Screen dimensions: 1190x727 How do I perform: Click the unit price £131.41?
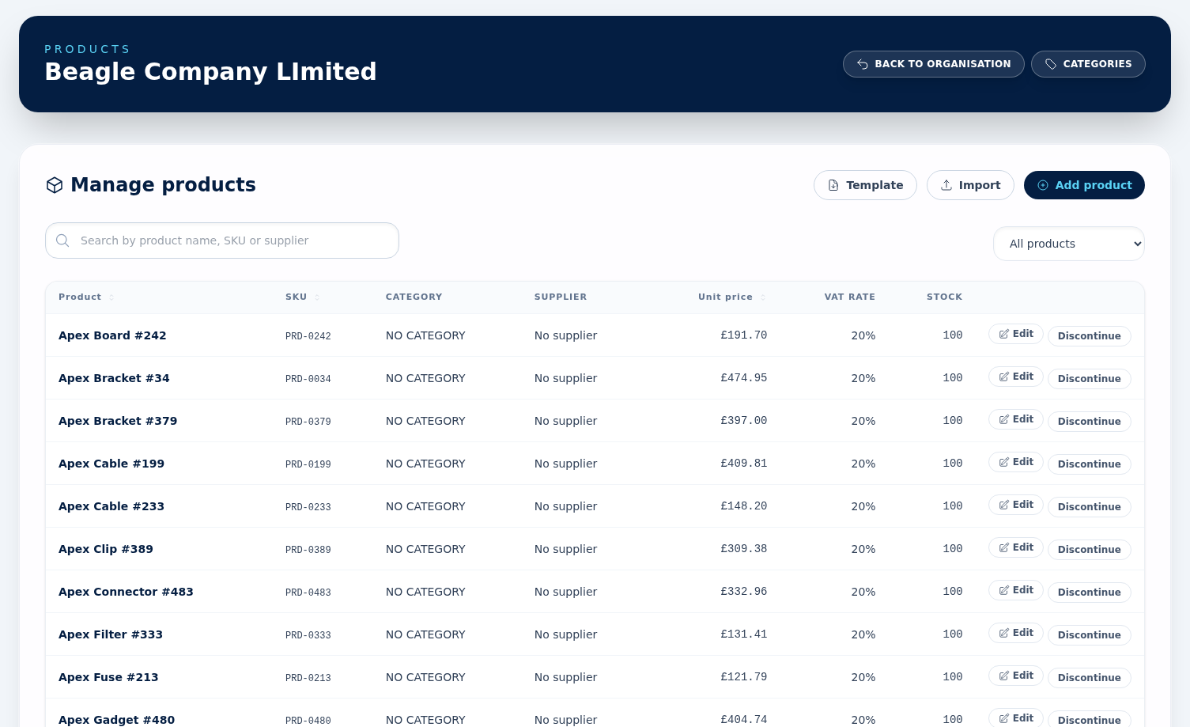[x=744, y=634]
